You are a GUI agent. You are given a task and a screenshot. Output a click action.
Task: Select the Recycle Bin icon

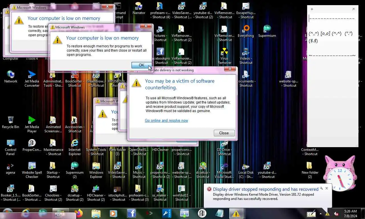[x=11, y=122]
